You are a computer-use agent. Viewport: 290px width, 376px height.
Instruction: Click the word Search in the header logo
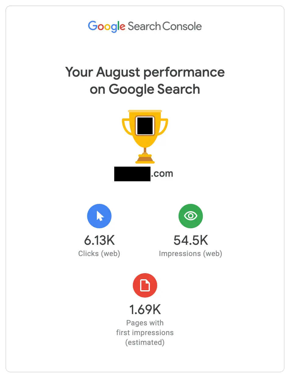[x=144, y=26]
